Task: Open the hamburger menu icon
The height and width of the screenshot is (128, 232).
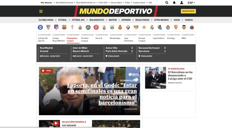Action: coord(41,11)
